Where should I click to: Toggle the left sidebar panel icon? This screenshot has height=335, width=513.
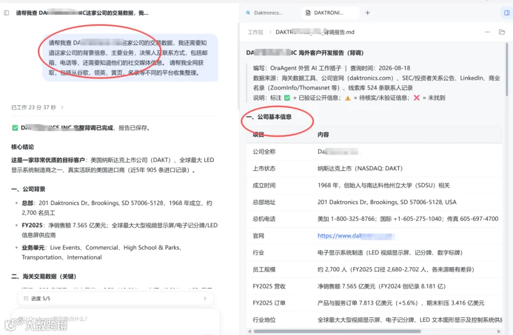[x=6, y=13]
